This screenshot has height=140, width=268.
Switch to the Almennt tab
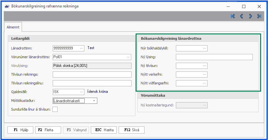(13, 28)
